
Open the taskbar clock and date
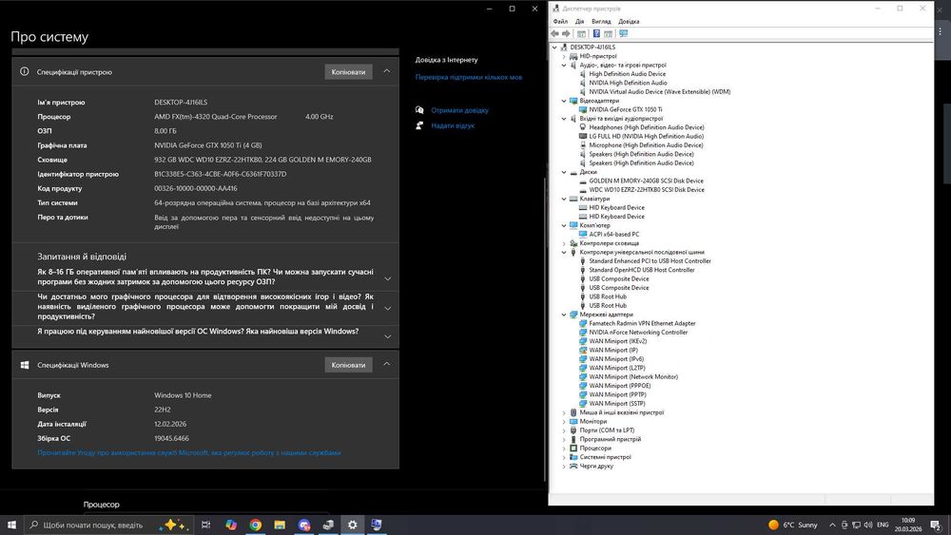908,525
